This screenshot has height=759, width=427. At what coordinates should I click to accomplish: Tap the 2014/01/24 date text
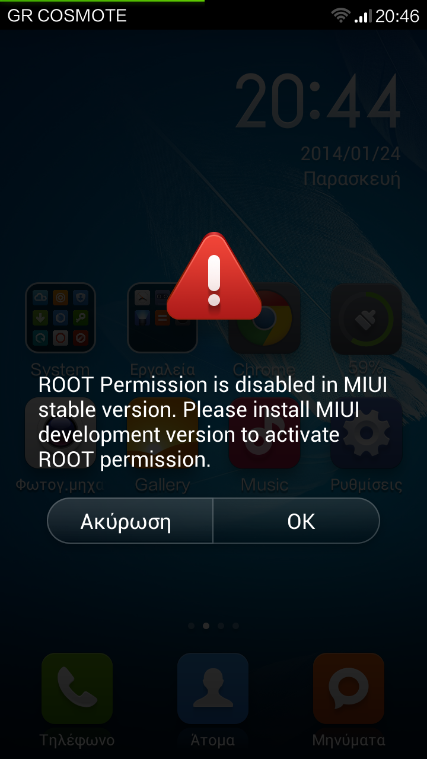[x=350, y=154]
